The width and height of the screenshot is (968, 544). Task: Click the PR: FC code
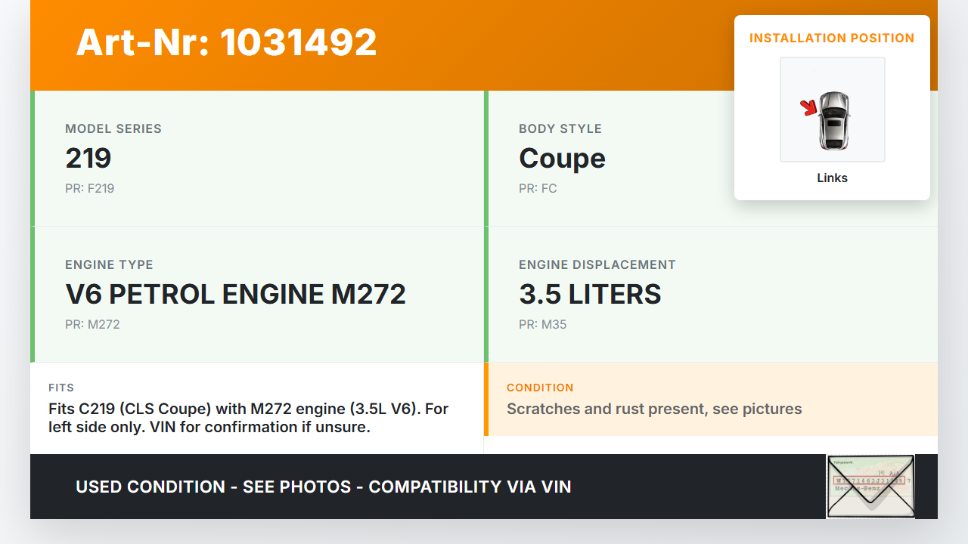click(x=538, y=188)
